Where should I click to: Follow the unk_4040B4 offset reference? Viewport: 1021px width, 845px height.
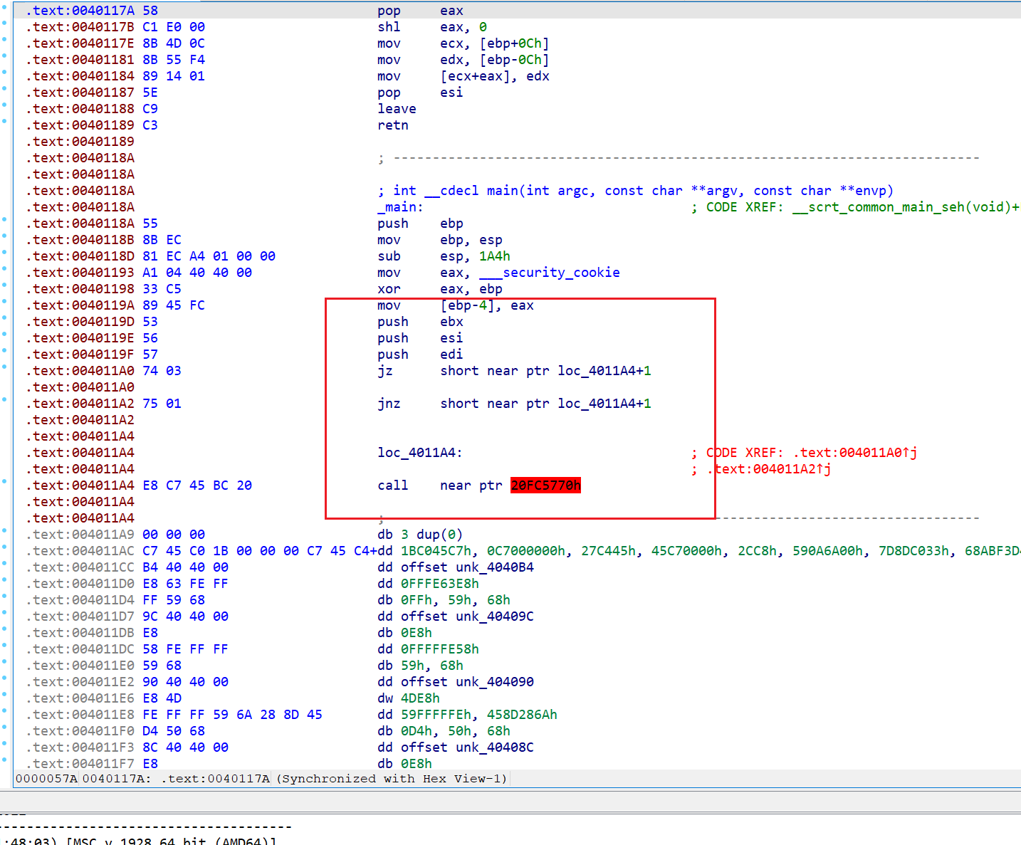[x=495, y=567]
